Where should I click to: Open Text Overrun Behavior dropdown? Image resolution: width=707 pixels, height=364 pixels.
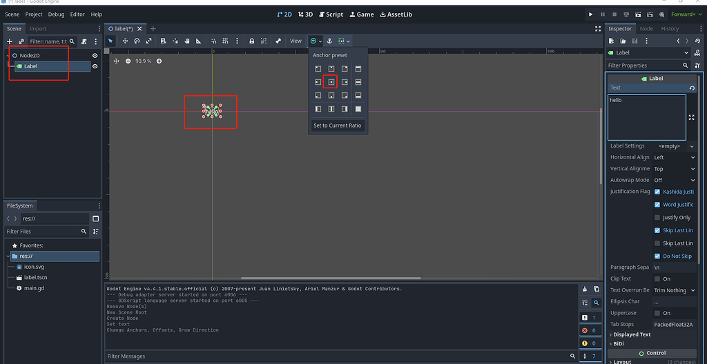(x=674, y=290)
